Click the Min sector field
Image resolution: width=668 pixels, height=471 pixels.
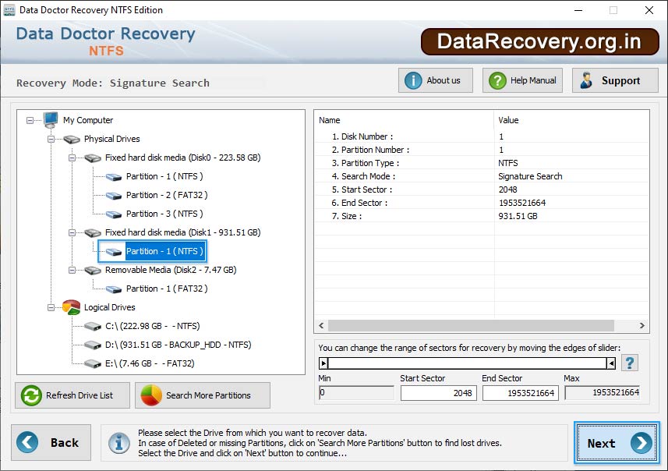[356, 392]
